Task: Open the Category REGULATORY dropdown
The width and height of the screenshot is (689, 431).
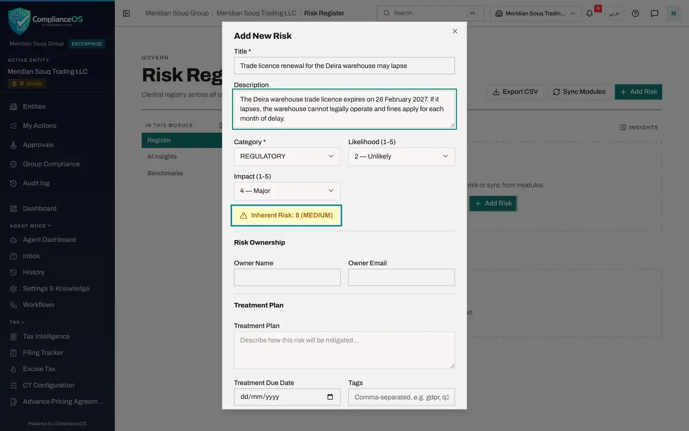Action: pos(287,156)
